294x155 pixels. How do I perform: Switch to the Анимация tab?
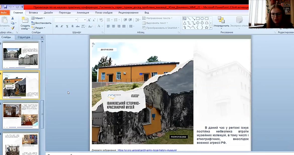pos(83,13)
